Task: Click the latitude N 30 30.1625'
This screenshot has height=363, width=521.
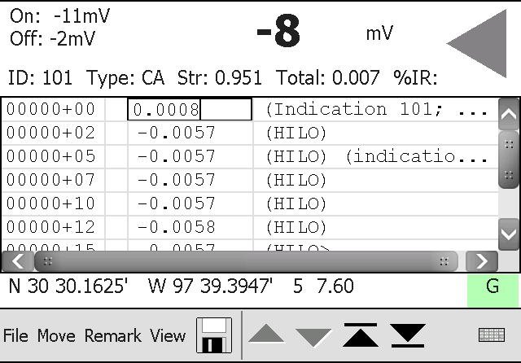Action: (x=68, y=286)
